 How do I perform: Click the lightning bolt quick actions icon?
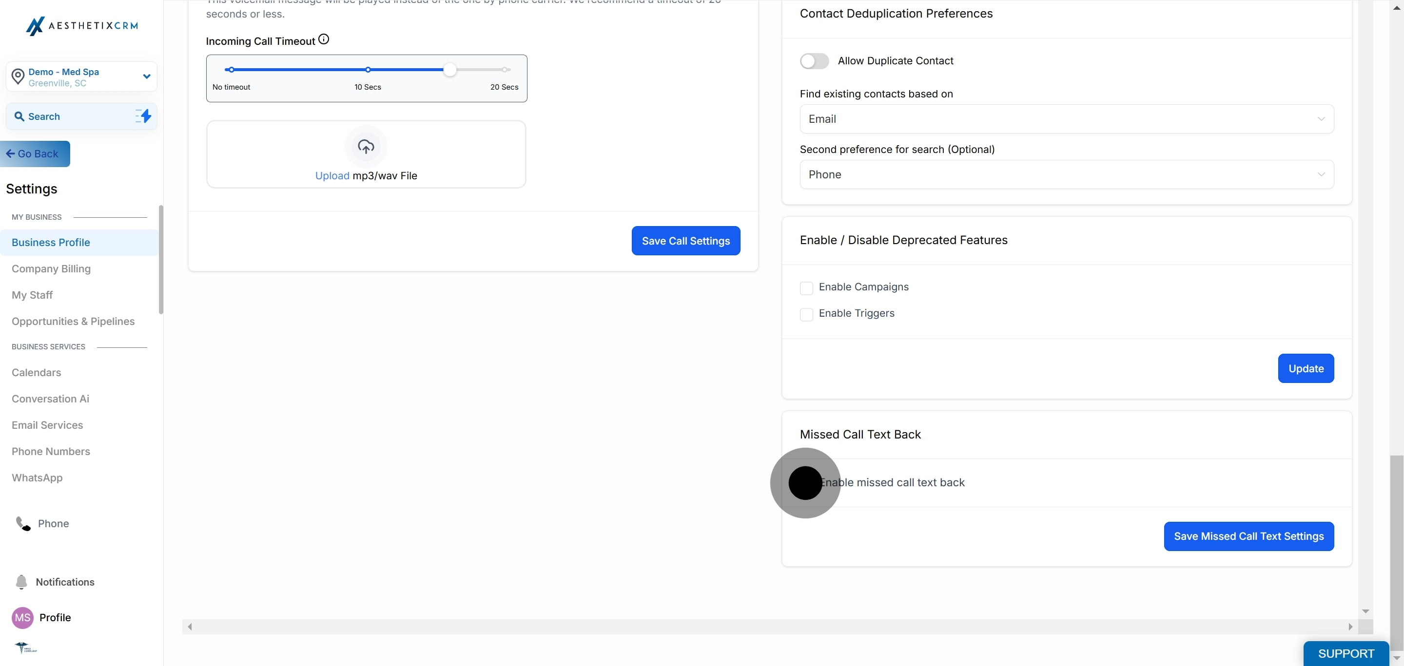(143, 116)
